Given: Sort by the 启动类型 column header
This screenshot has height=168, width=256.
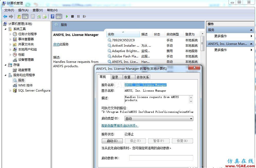Looking at the screenshot, I should click(x=174, y=34).
